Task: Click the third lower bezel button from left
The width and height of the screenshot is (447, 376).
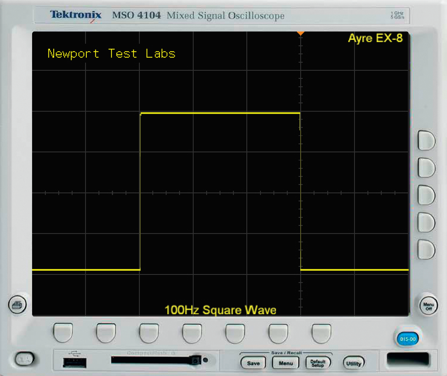Action: 149,333
